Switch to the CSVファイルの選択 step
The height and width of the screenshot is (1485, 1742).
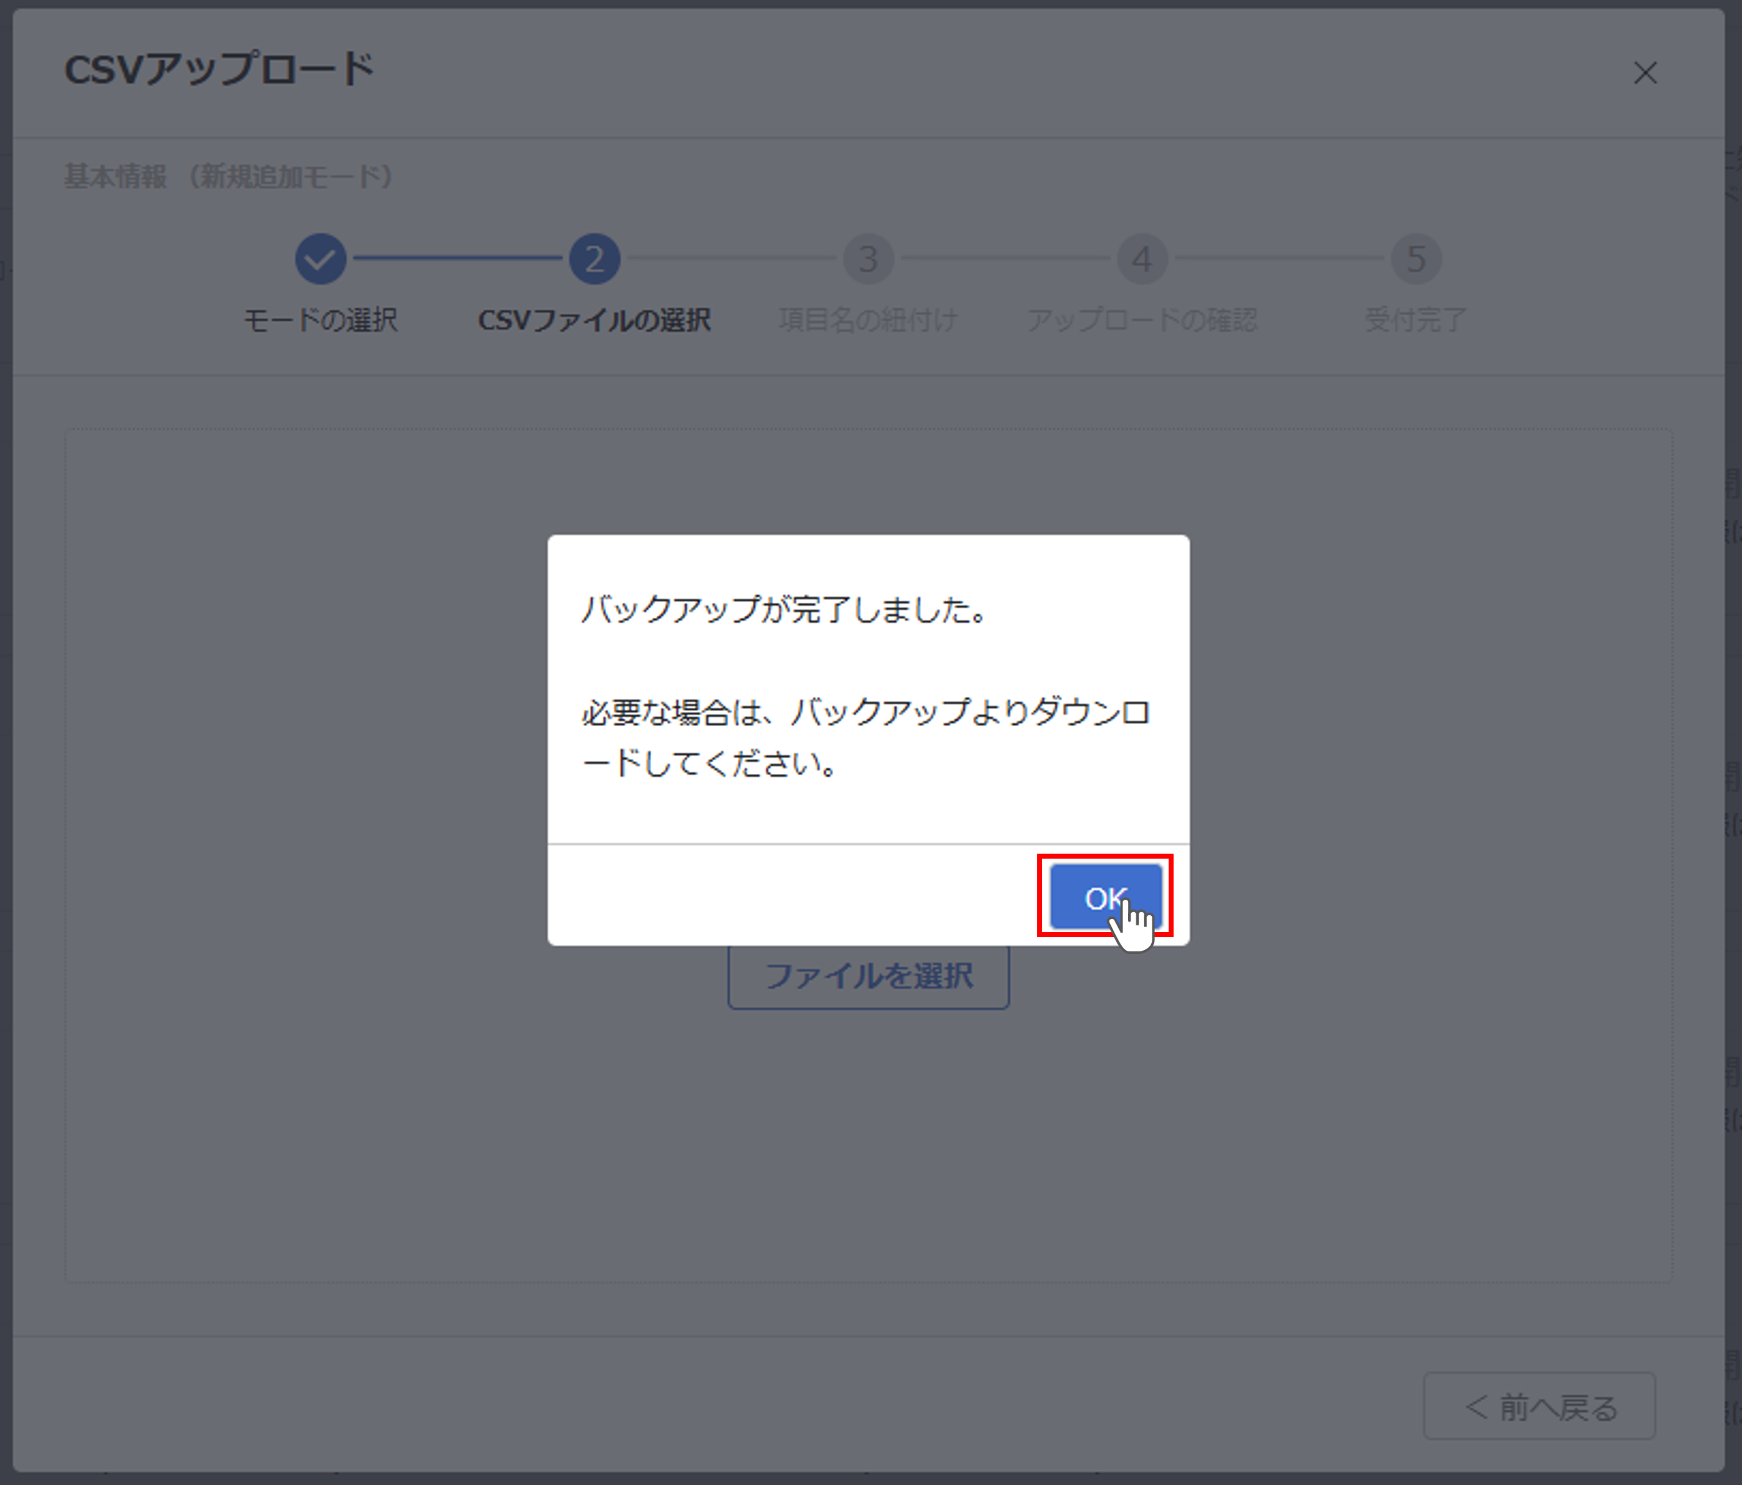[x=595, y=319]
